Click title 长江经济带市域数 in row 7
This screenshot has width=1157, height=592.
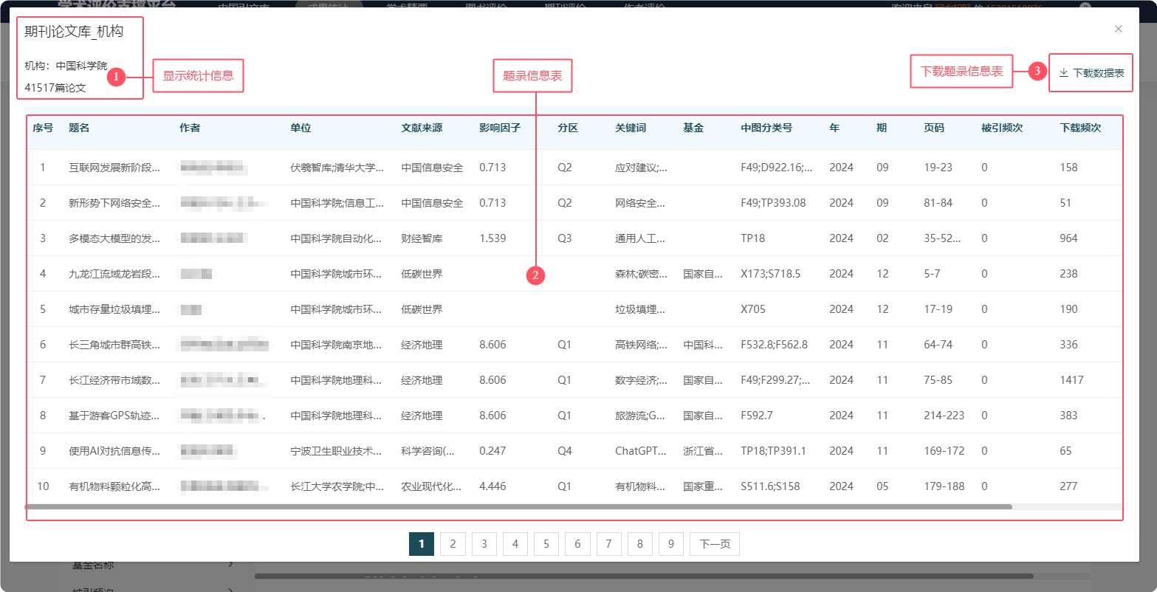[114, 380]
